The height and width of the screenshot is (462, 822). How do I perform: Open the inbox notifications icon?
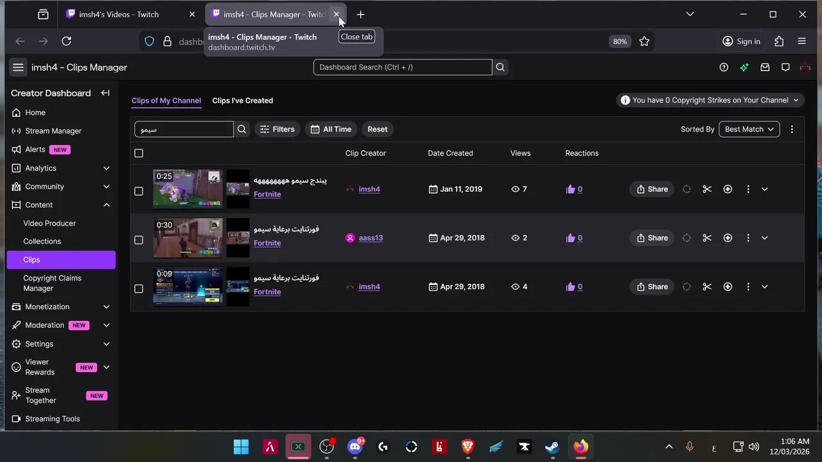(765, 67)
